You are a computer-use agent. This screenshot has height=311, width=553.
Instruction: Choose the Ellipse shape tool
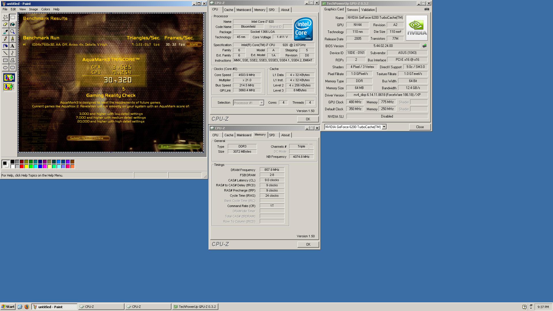point(5,68)
